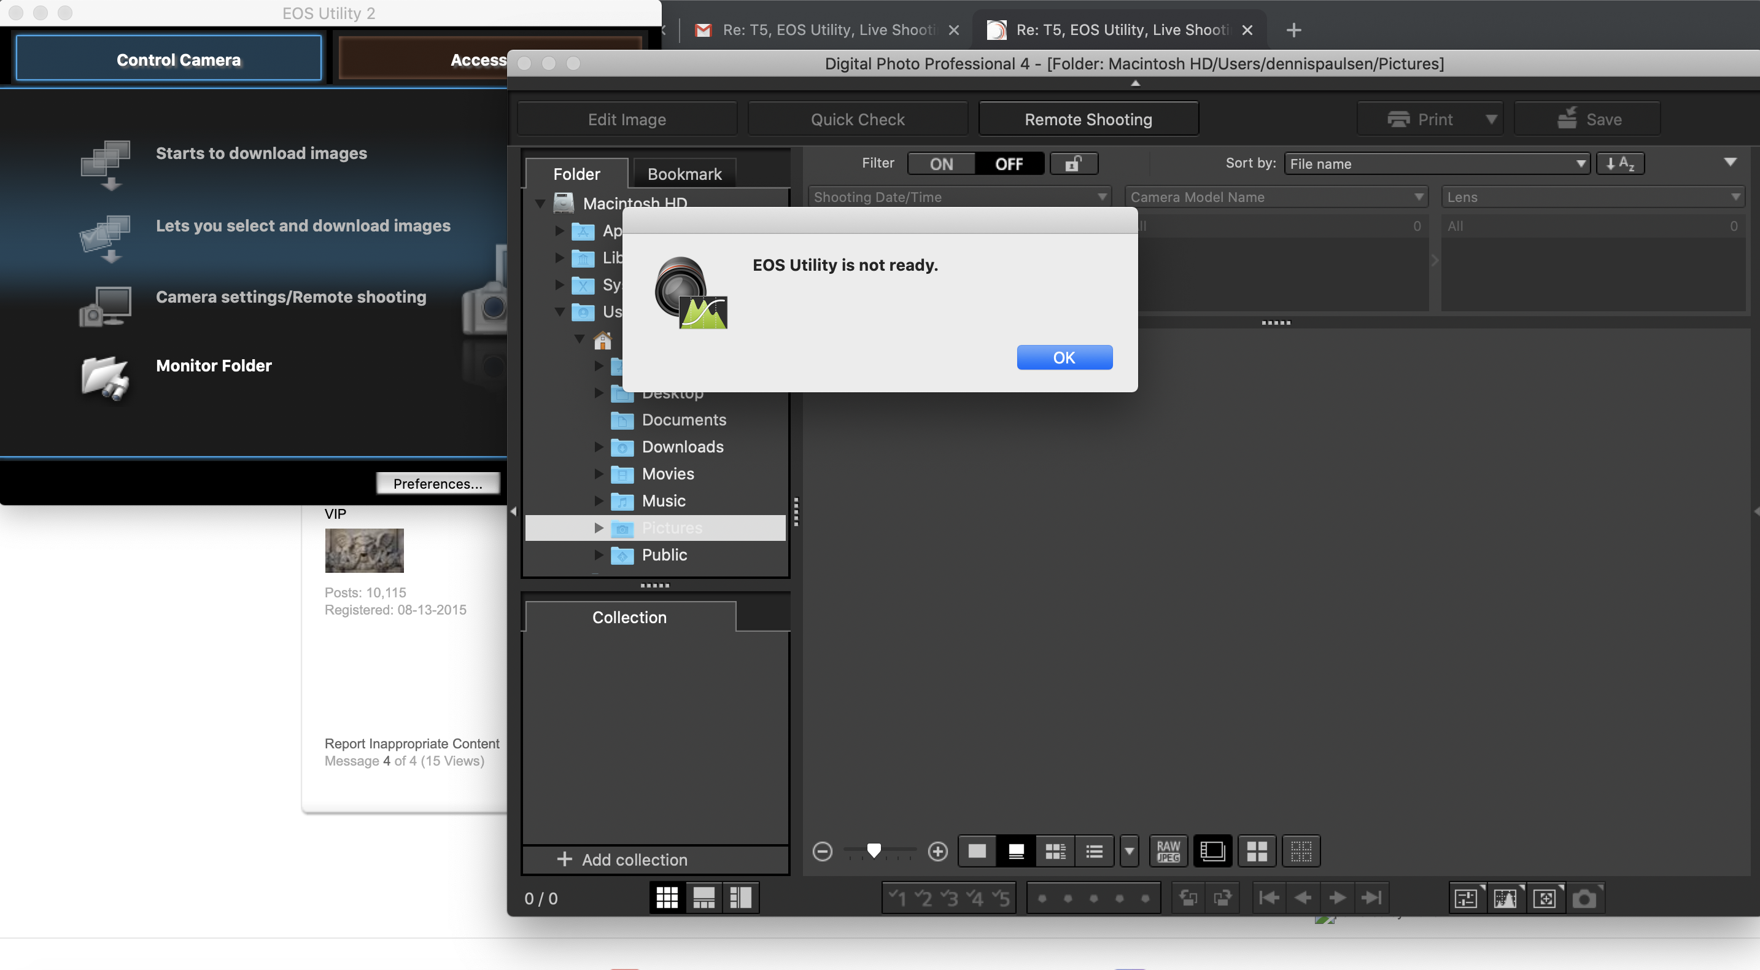Screen dimensions: 1760x970
Task: Click the zoom-in plus icon
Action: (x=938, y=851)
